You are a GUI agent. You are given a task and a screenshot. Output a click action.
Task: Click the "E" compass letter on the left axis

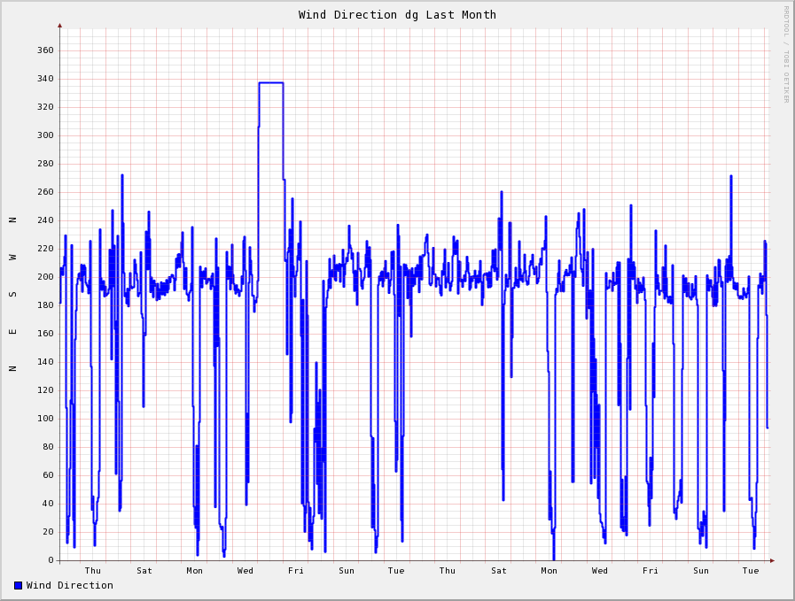coord(12,331)
